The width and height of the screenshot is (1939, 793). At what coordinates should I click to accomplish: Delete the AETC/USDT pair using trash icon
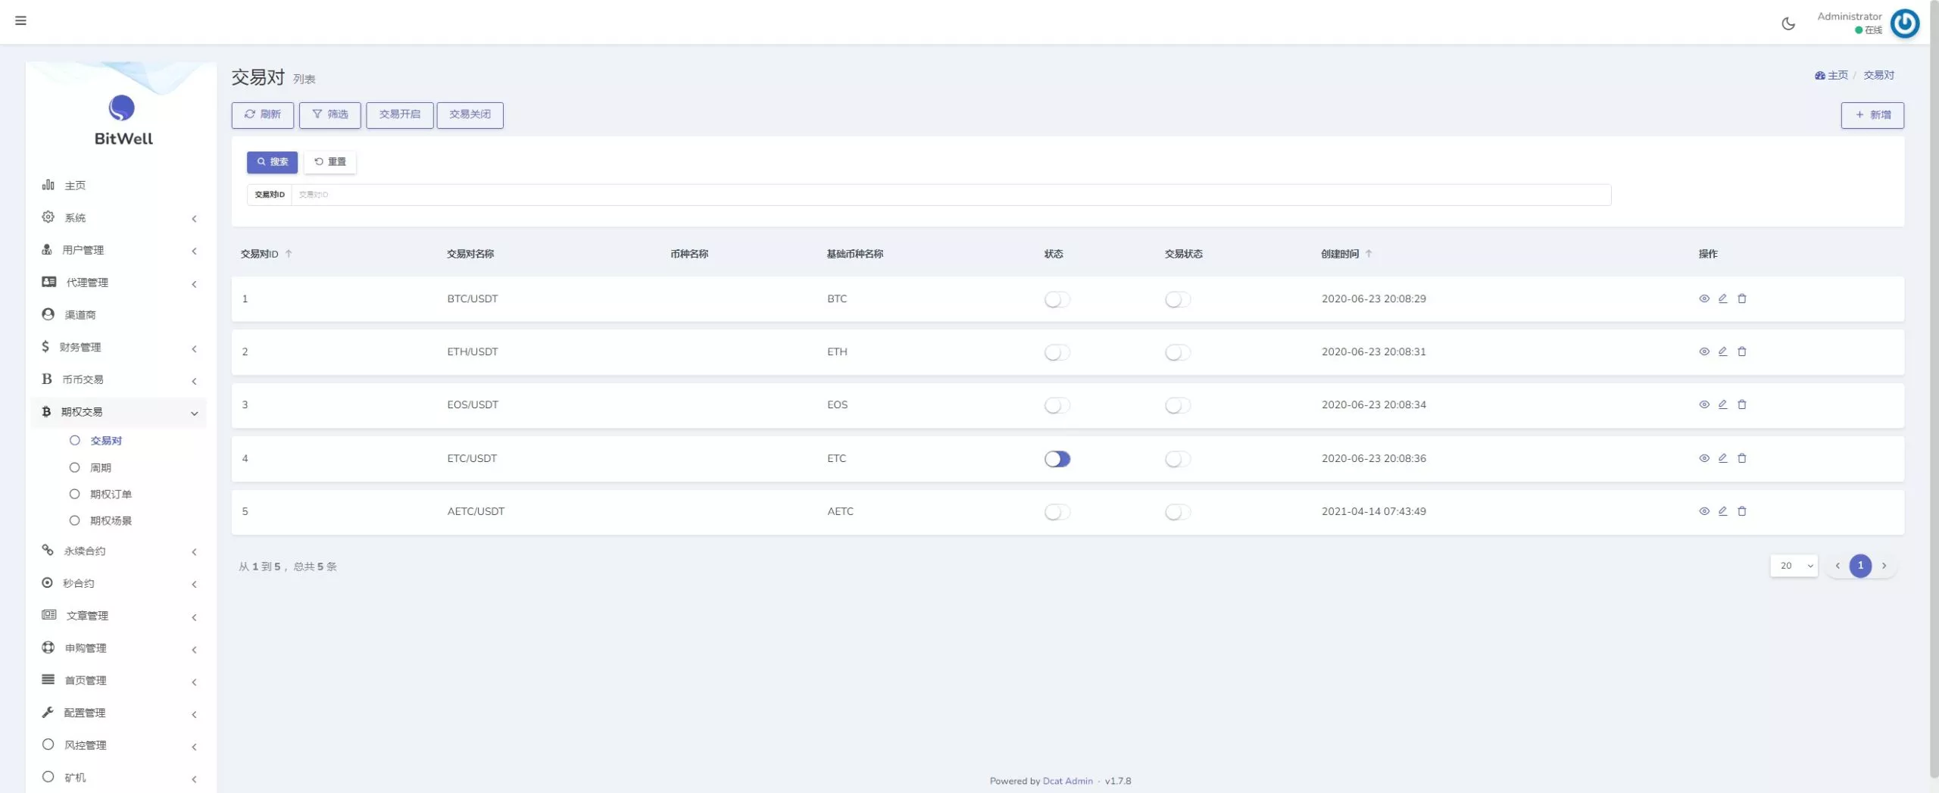click(x=1741, y=511)
